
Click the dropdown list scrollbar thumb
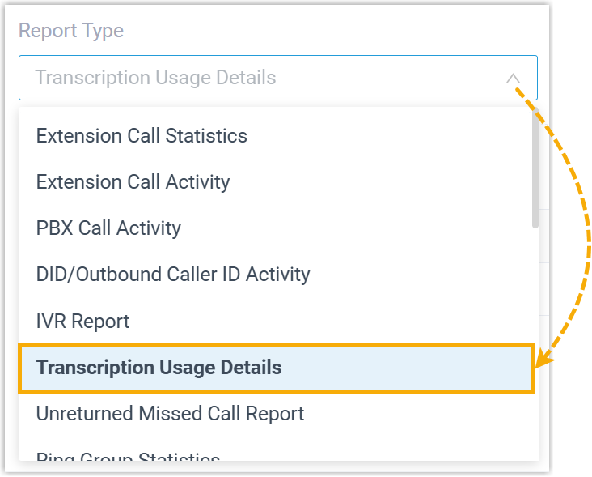pos(535,170)
